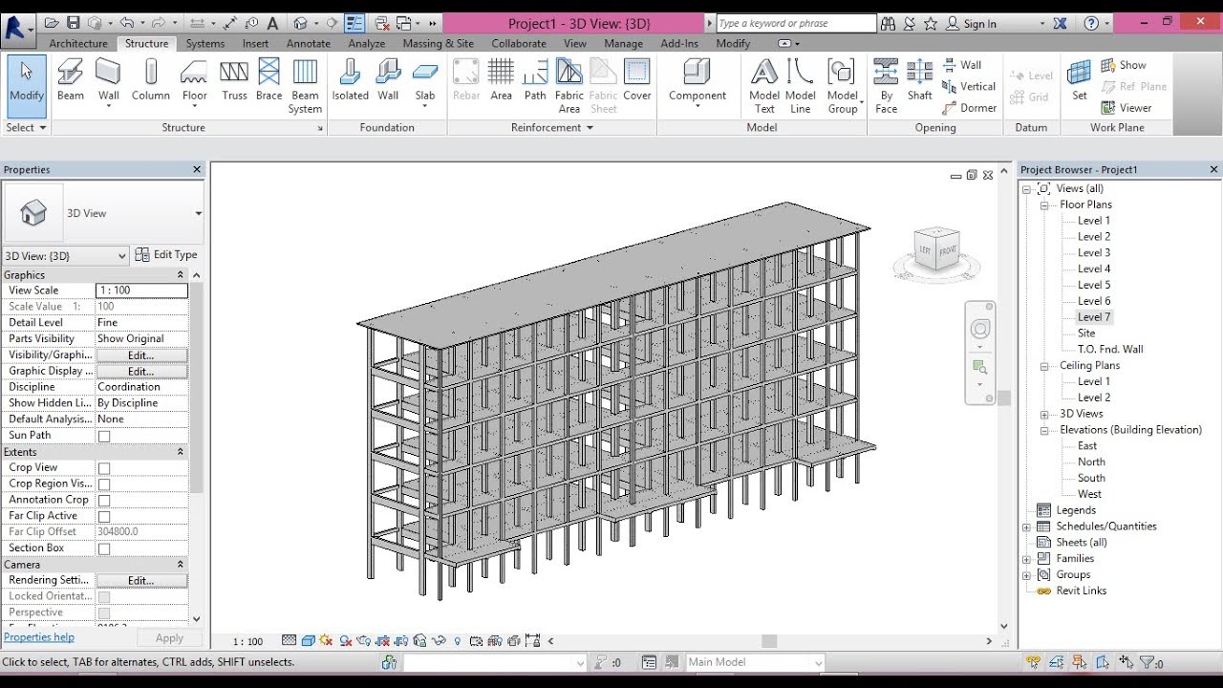Image resolution: width=1223 pixels, height=688 pixels.
Task: Select the structural Column tool
Action: click(x=151, y=79)
